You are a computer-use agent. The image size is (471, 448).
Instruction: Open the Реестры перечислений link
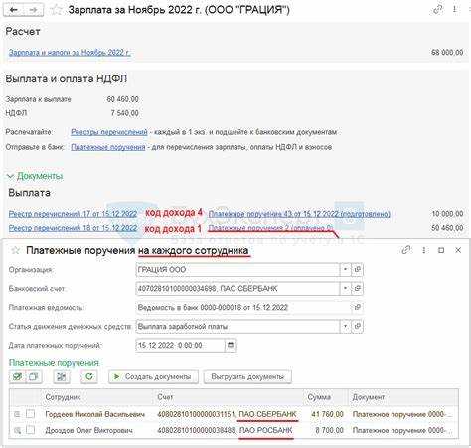[x=109, y=132]
